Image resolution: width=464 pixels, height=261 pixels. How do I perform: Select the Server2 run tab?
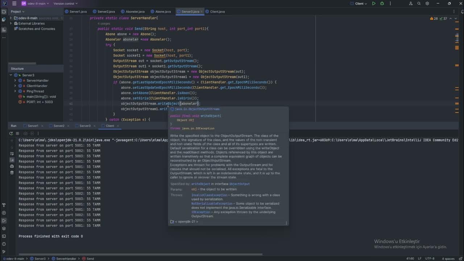(59, 126)
